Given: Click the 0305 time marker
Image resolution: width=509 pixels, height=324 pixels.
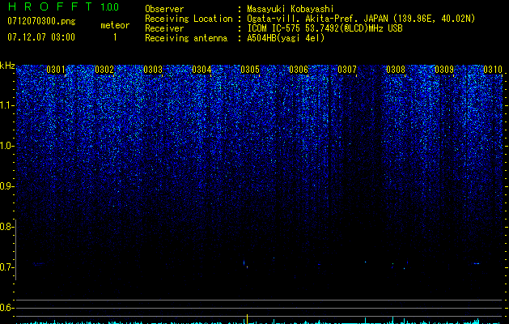Looking at the screenshot, I should (x=250, y=70).
